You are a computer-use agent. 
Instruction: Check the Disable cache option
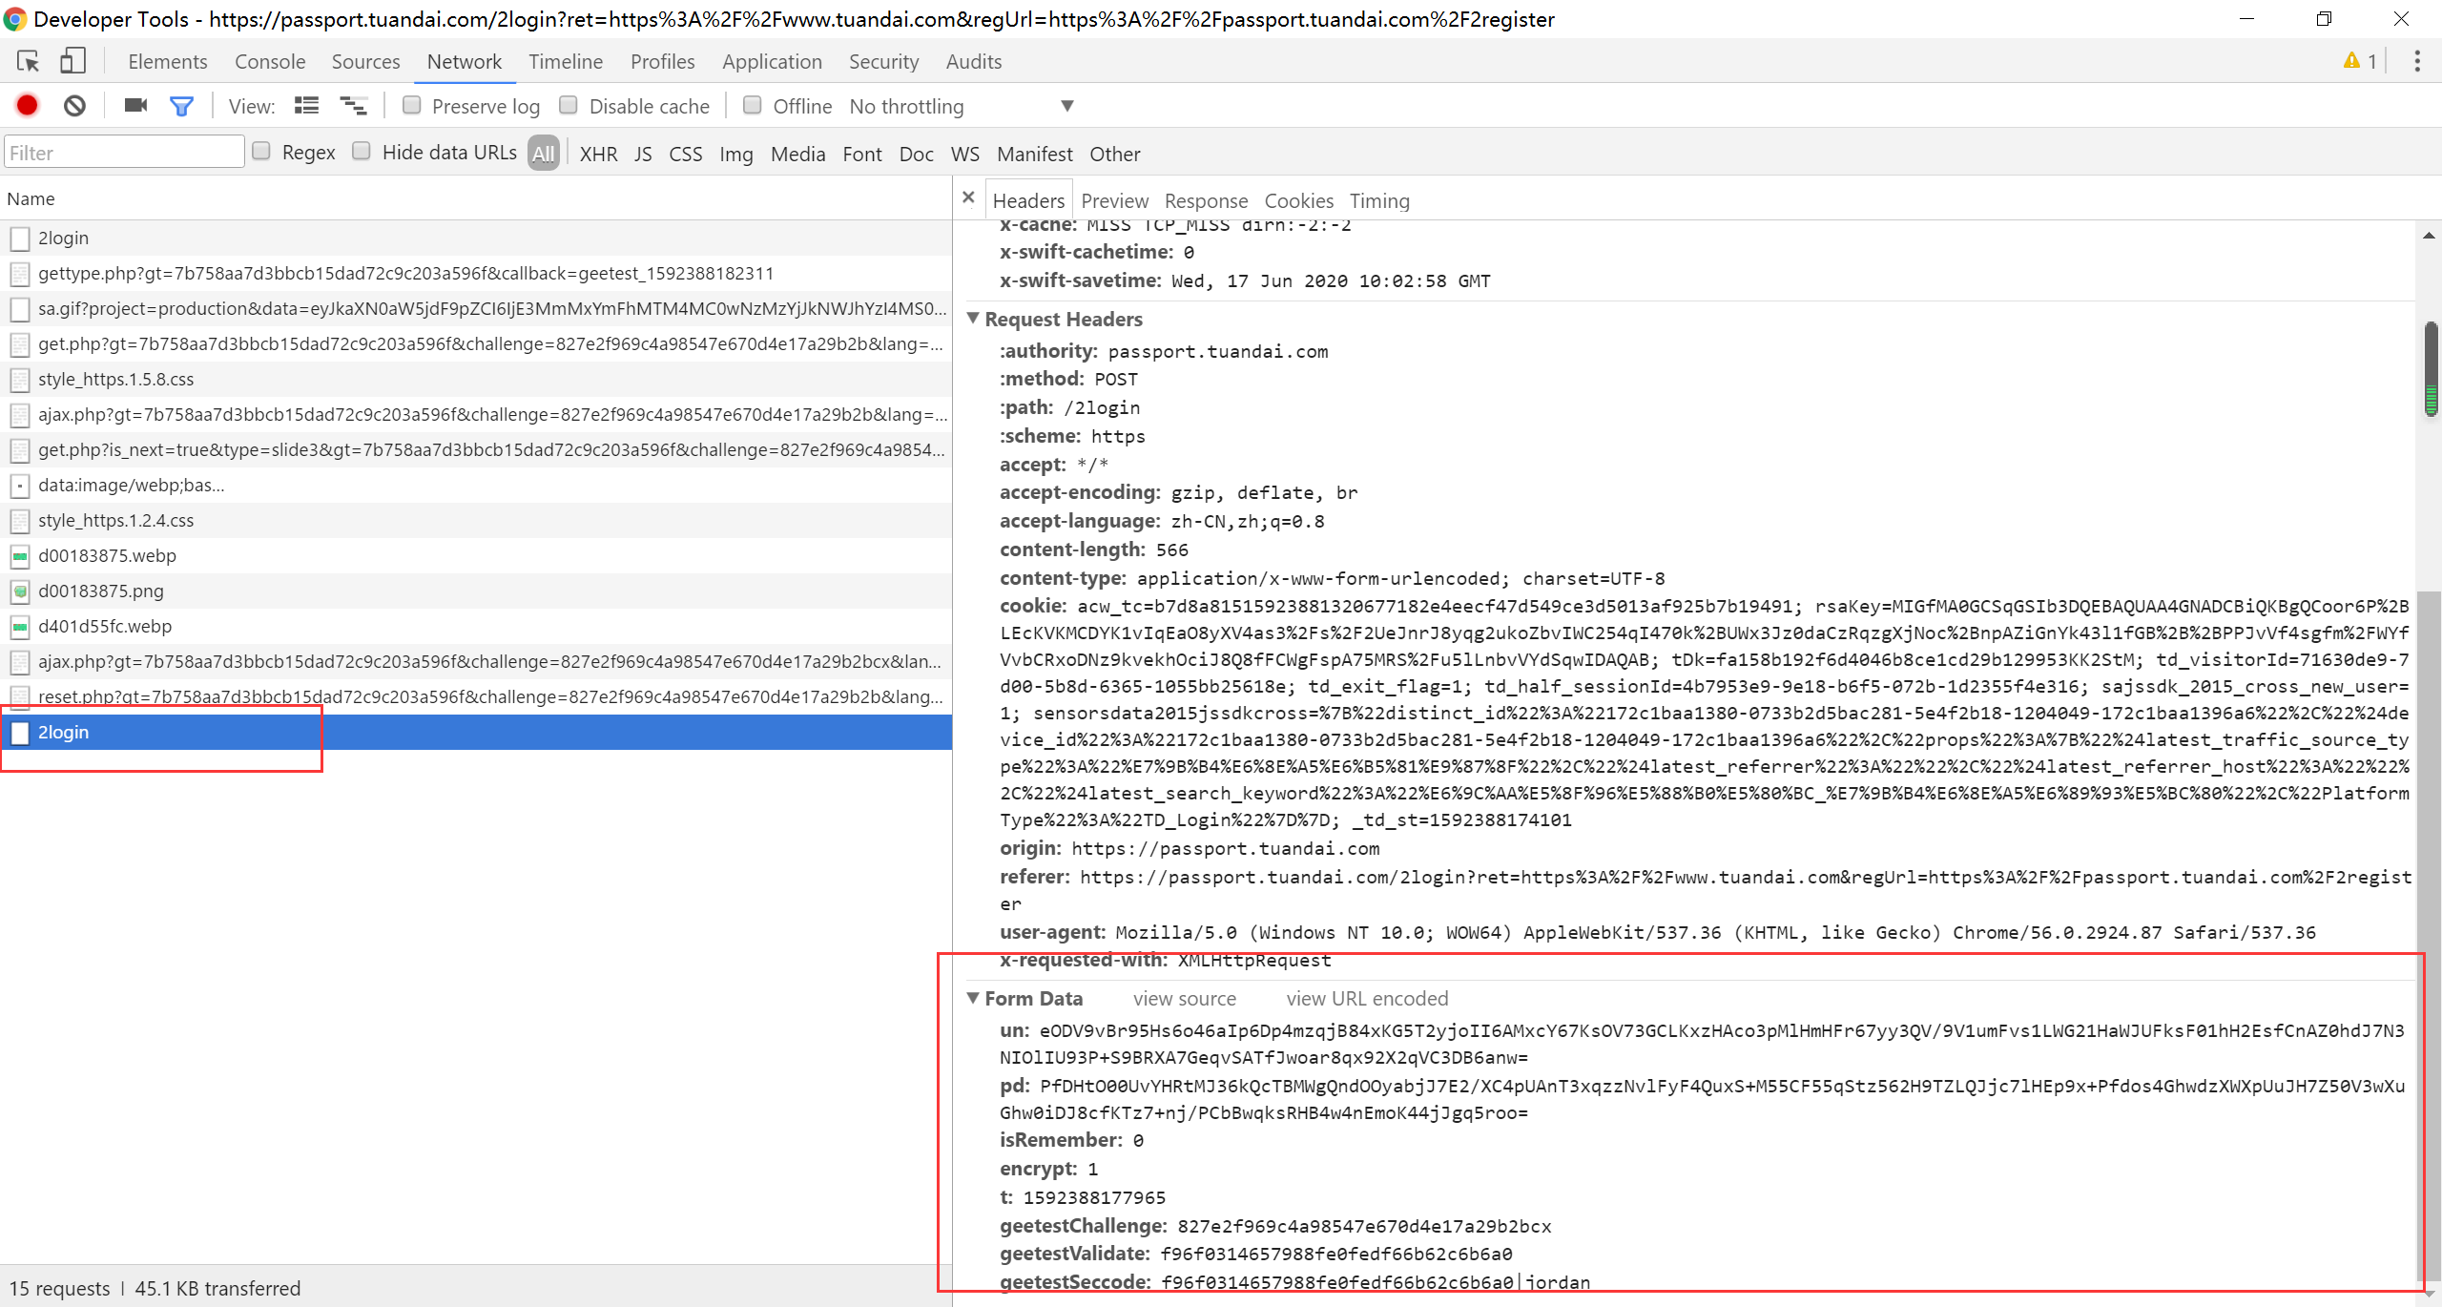(x=569, y=106)
